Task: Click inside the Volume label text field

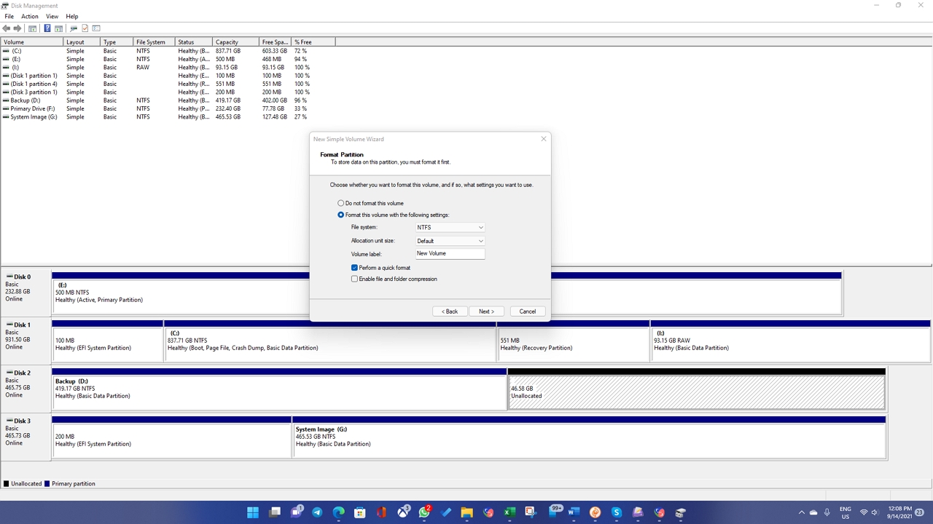Action: (449, 253)
